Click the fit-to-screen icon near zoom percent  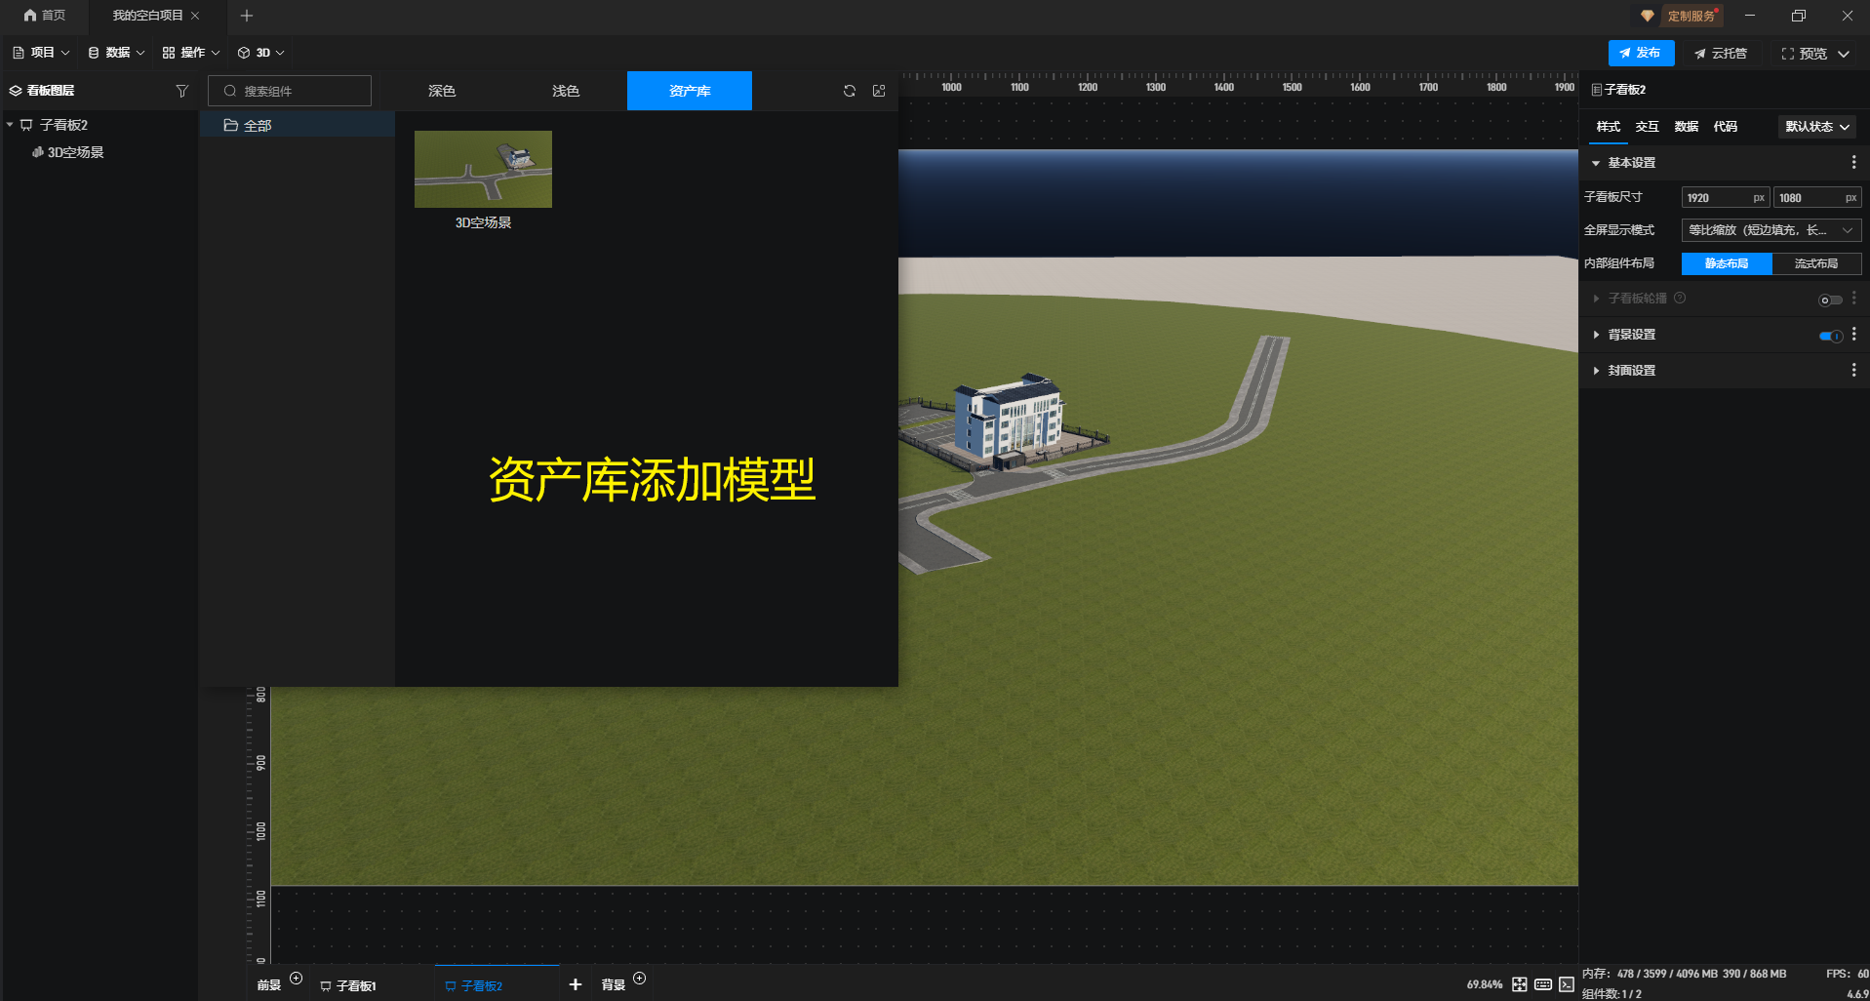pyautogui.click(x=1519, y=984)
